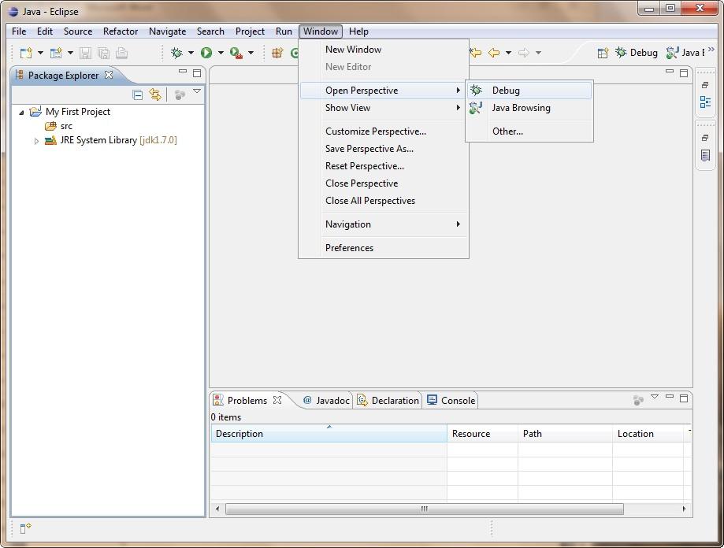Expand the JRE System Library node

click(36, 141)
